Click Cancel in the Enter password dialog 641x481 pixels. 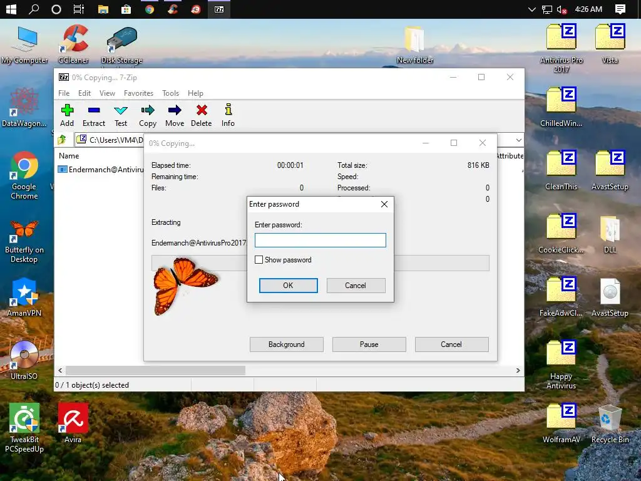tap(356, 286)
